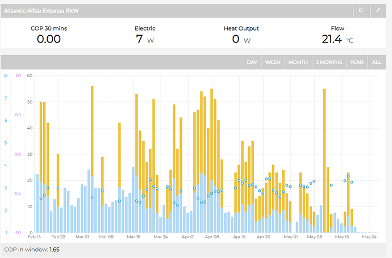Click the Heat Output 0 W reading
Image resolution: width=392 pixels, height=258 pixels.
tap(241, 39)
